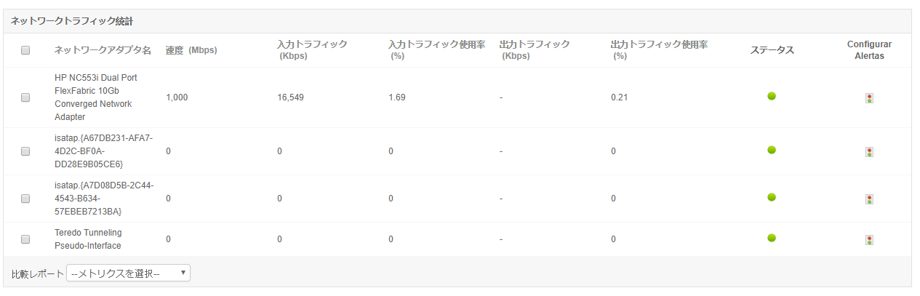Sort by 入力トラフィック (Kbps) column header
920x296 pixels.
pyautogui.click(x=313, y=50)
